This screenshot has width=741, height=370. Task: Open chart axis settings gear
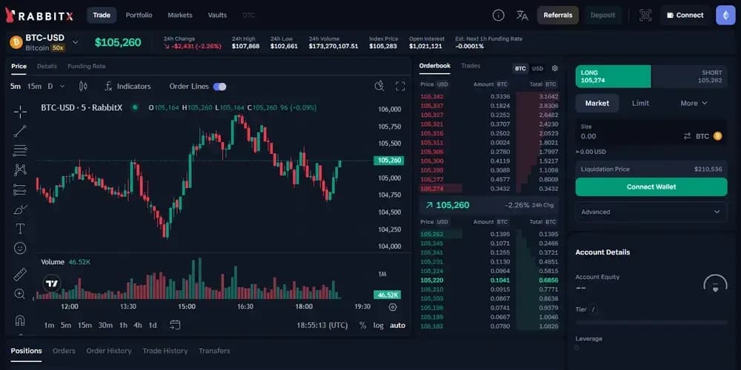pos(393,307)
